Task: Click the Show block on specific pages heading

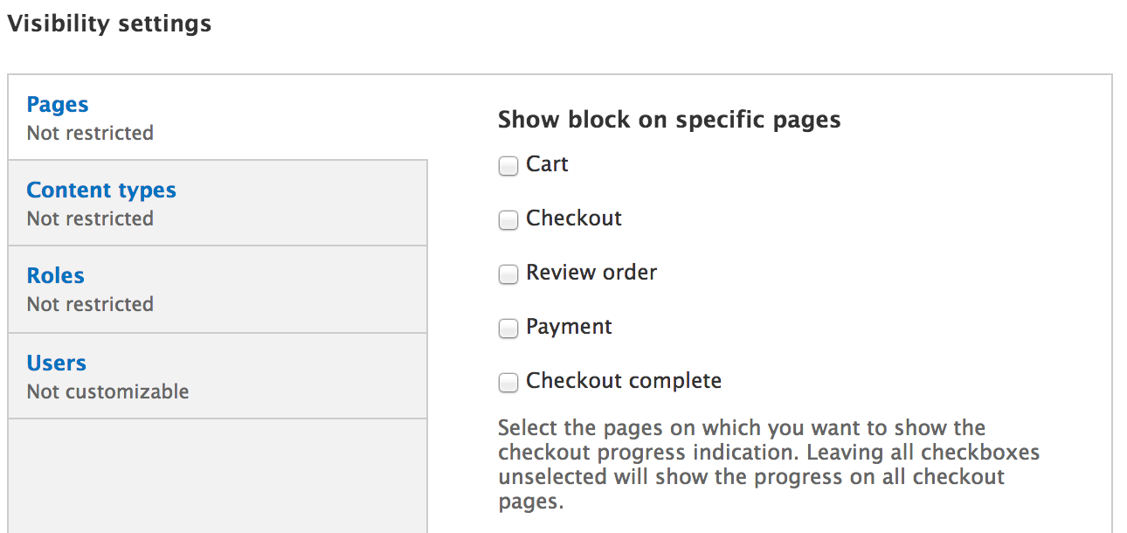Action: [668, 120]
